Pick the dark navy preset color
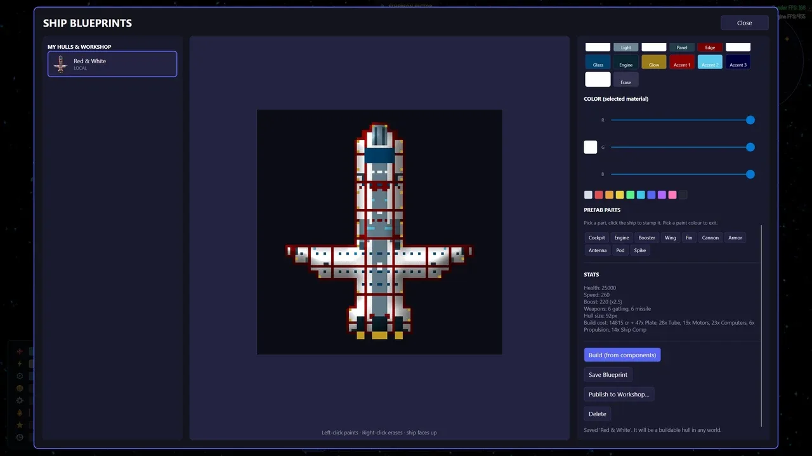Image resolution: width=812 pixels, height=456 pixels. coord(683,195)
